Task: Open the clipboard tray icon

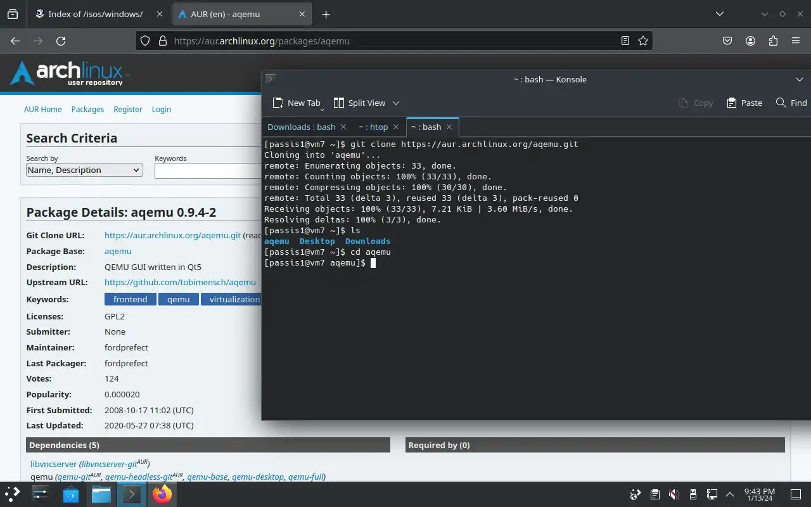Action: click(655, 494)
